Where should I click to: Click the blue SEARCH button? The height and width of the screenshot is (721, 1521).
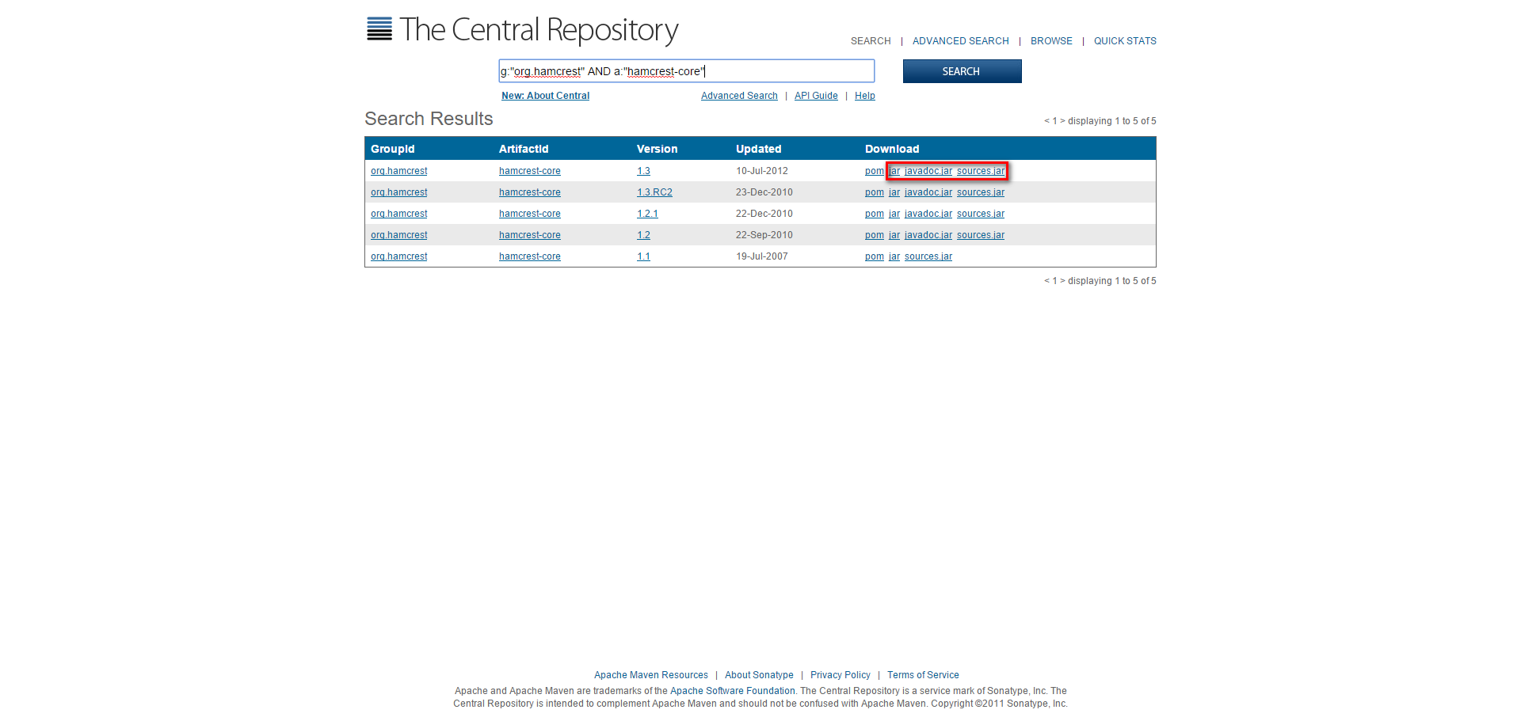pyautogui.click(x=962, y=71)
